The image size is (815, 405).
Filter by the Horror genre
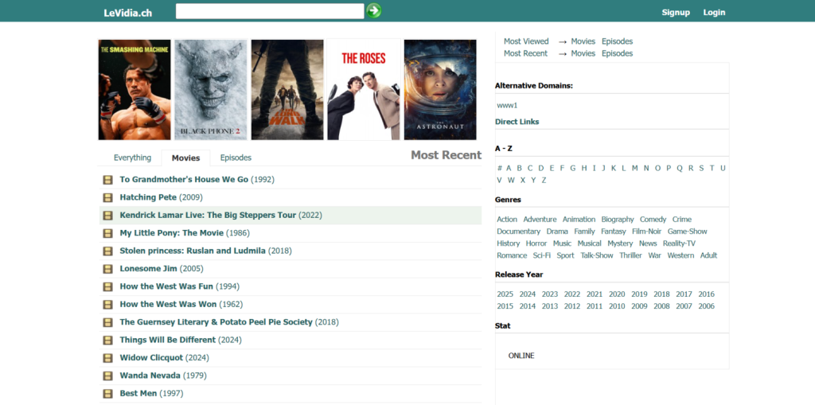[536, 243]
